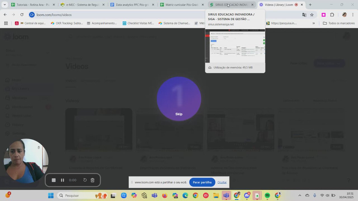Click the Parar partilha button

[x=202, y=182]
